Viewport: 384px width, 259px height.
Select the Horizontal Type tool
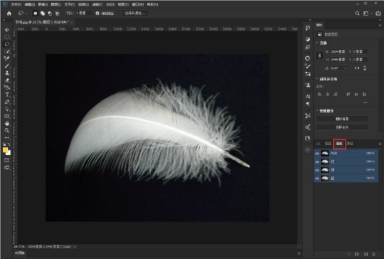[x=7, y=95]
